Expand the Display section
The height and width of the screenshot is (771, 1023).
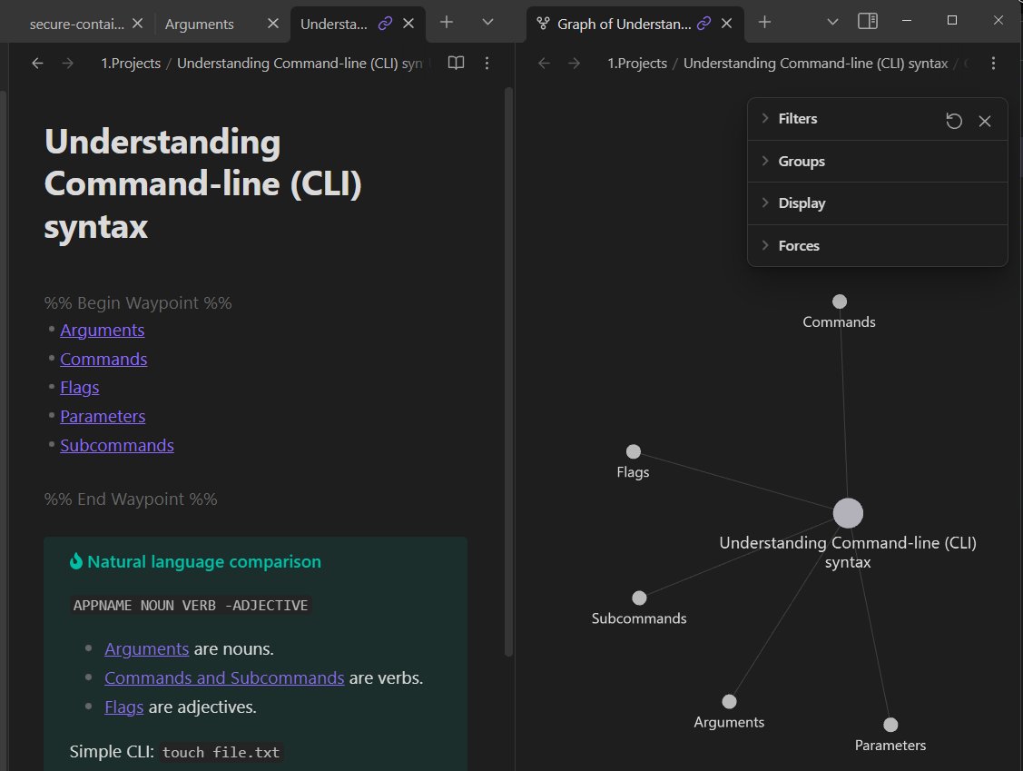pos(878,203)
